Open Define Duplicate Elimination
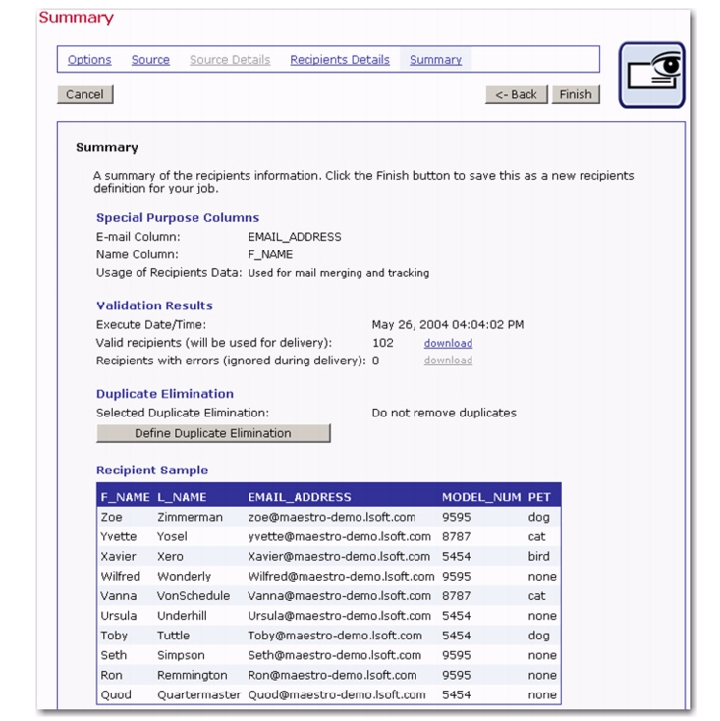The height and width of the screenshot is (721, 720). 213,433
